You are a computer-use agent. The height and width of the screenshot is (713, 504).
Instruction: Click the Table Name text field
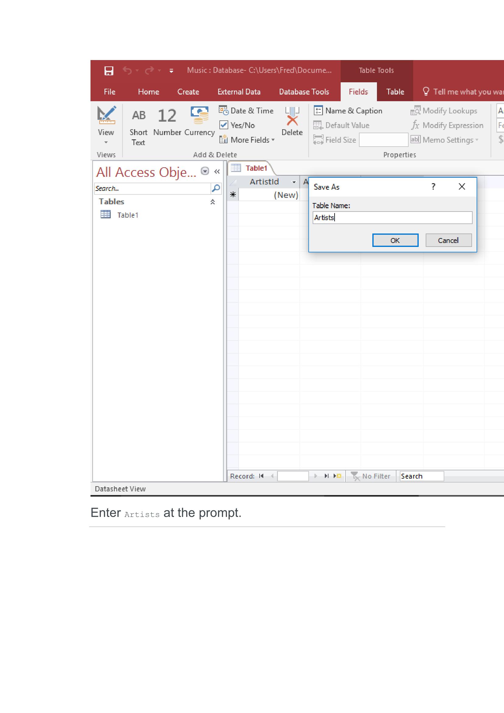pos(392,218)
